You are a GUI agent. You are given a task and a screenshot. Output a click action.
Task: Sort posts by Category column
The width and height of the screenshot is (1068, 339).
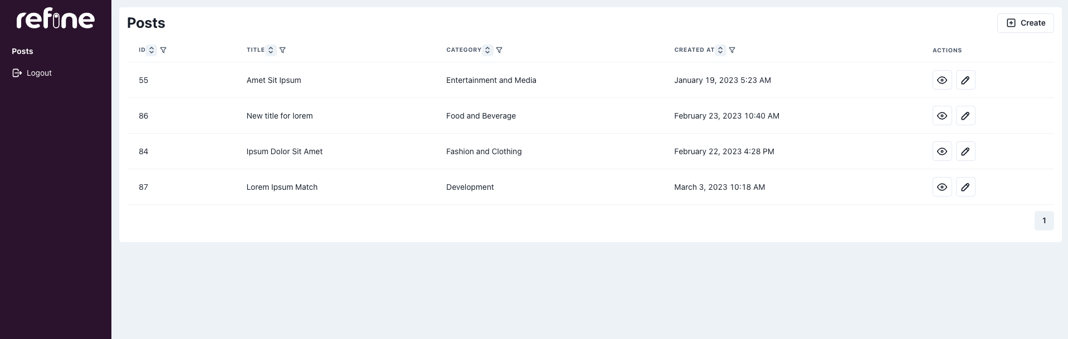tap(487, 50)
